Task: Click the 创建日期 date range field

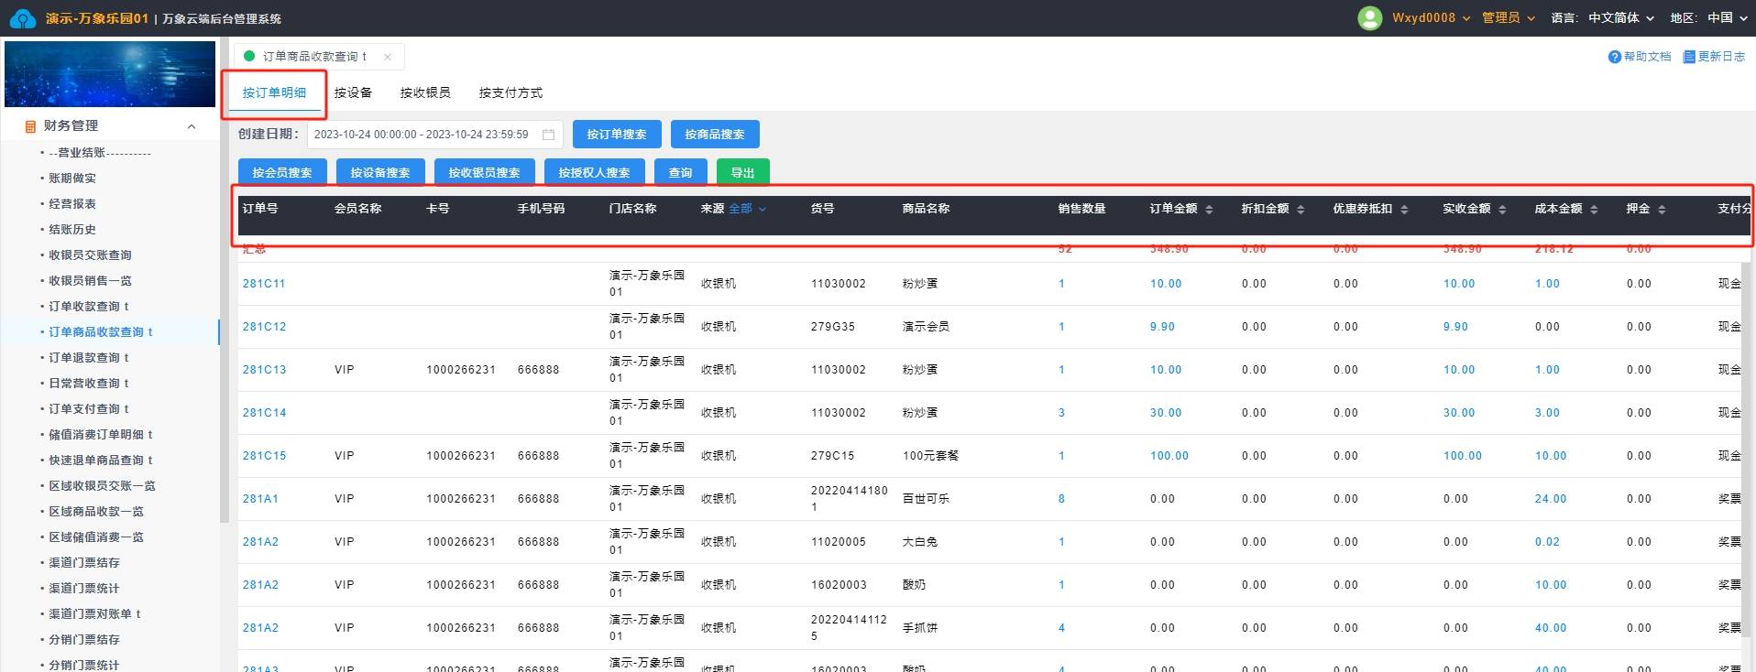Action: (434, 135)
